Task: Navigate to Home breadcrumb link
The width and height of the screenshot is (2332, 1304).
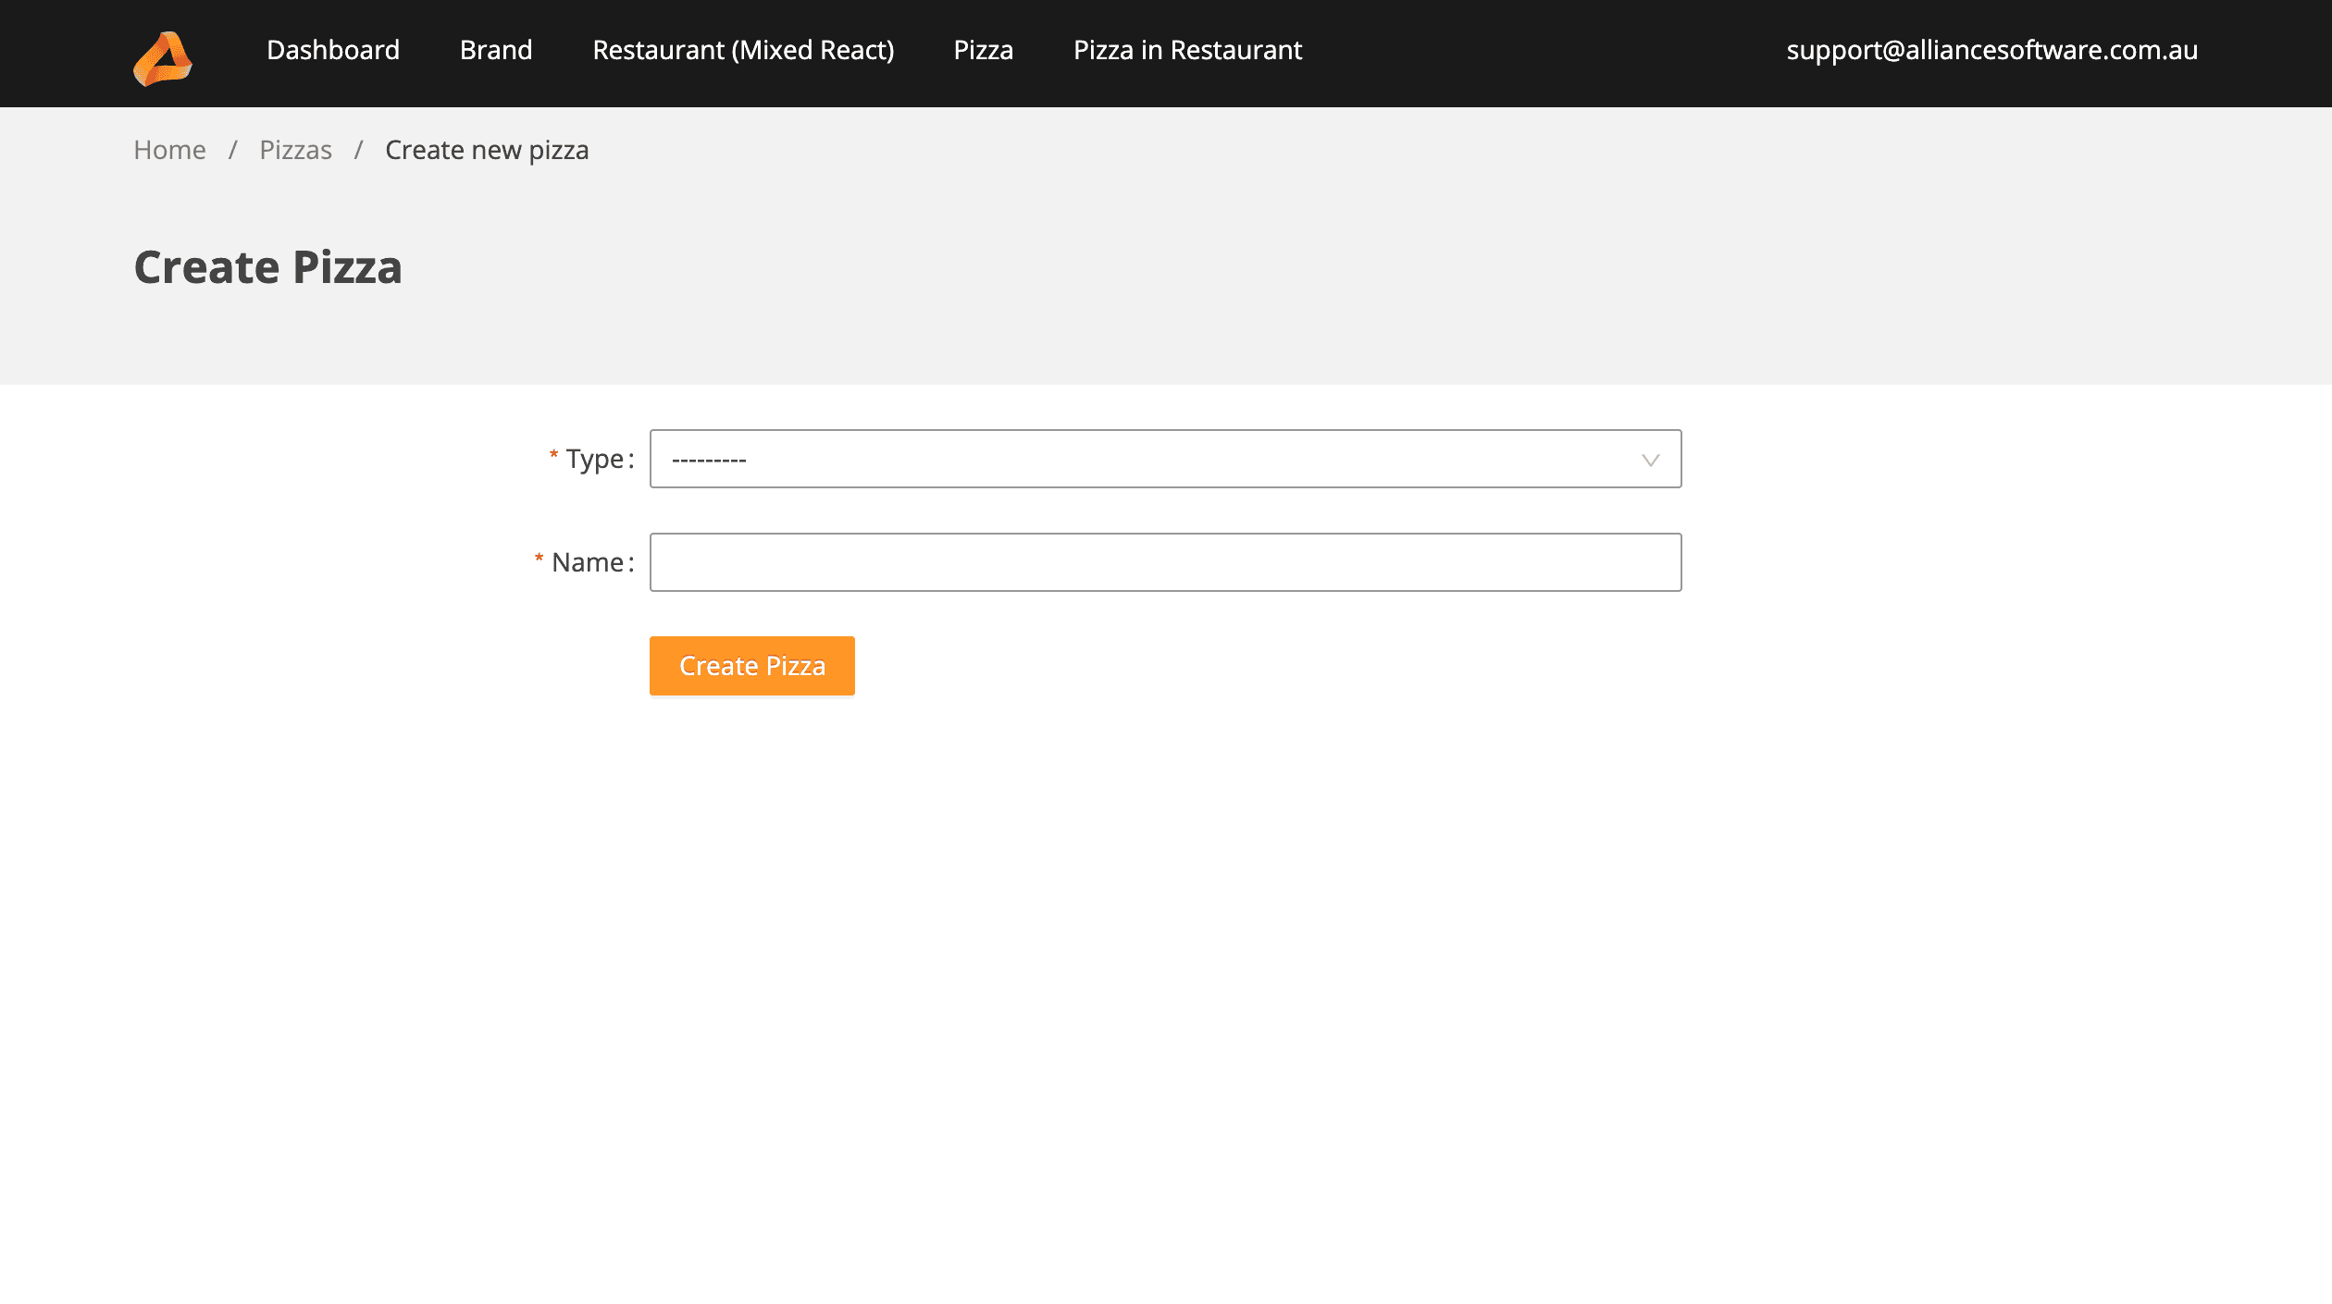Action: pos(169,150)
